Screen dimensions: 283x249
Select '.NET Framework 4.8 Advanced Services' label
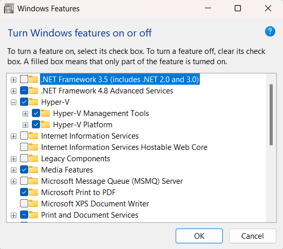(107, 90)
